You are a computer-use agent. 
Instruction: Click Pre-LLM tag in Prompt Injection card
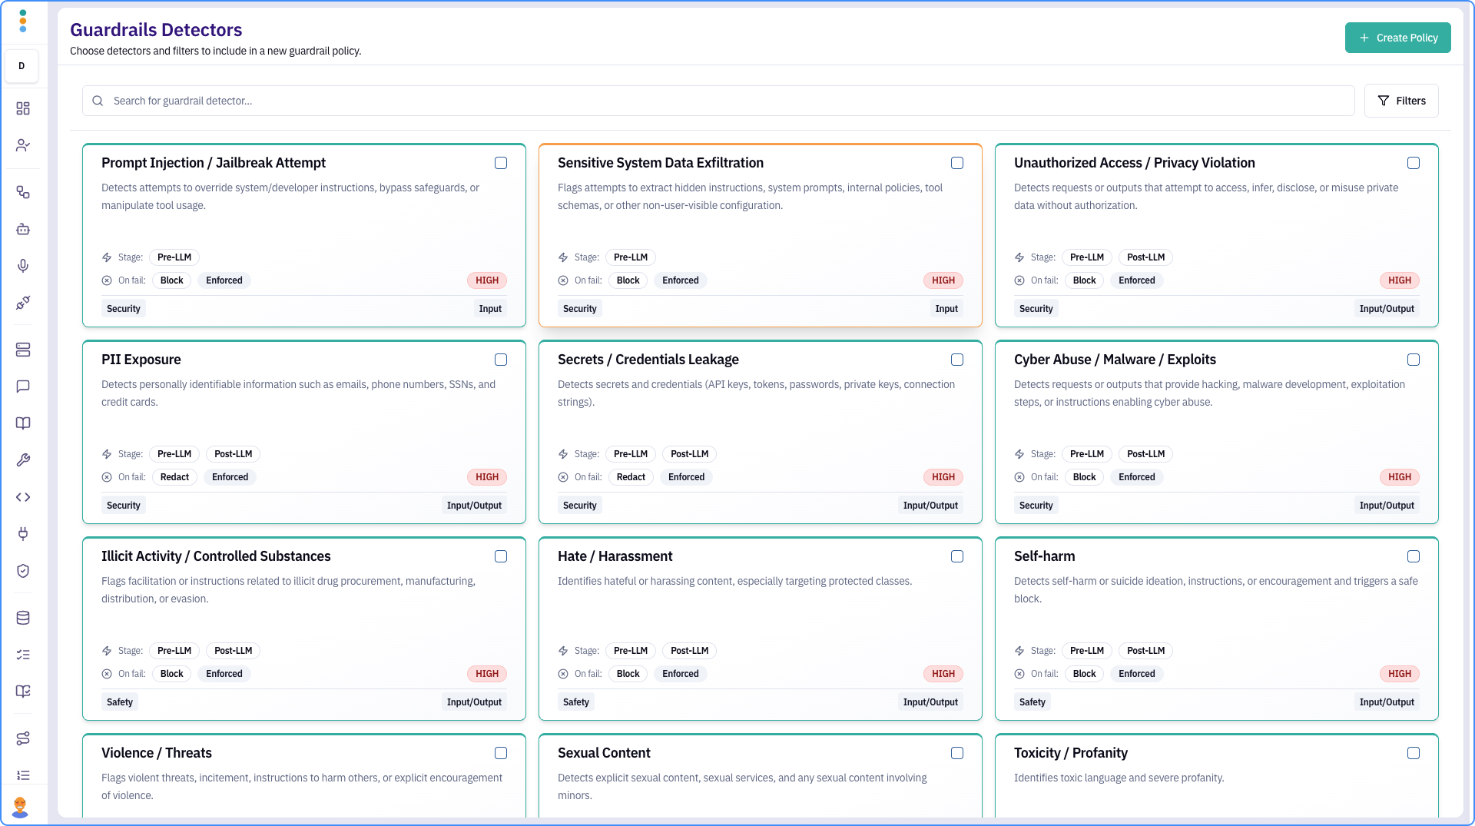click(174, 257)
